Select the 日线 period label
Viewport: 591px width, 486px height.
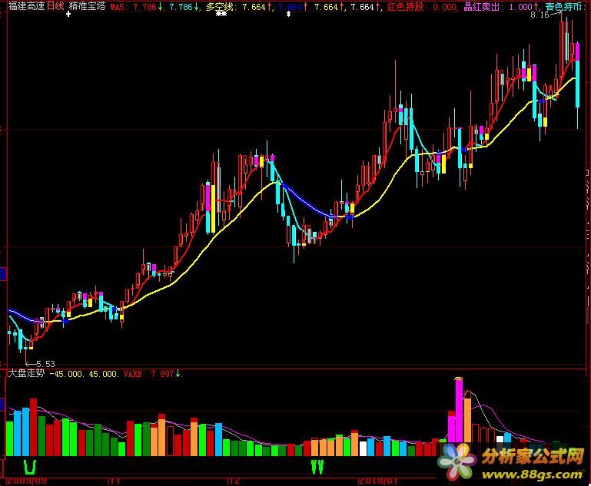coord(55,6)
